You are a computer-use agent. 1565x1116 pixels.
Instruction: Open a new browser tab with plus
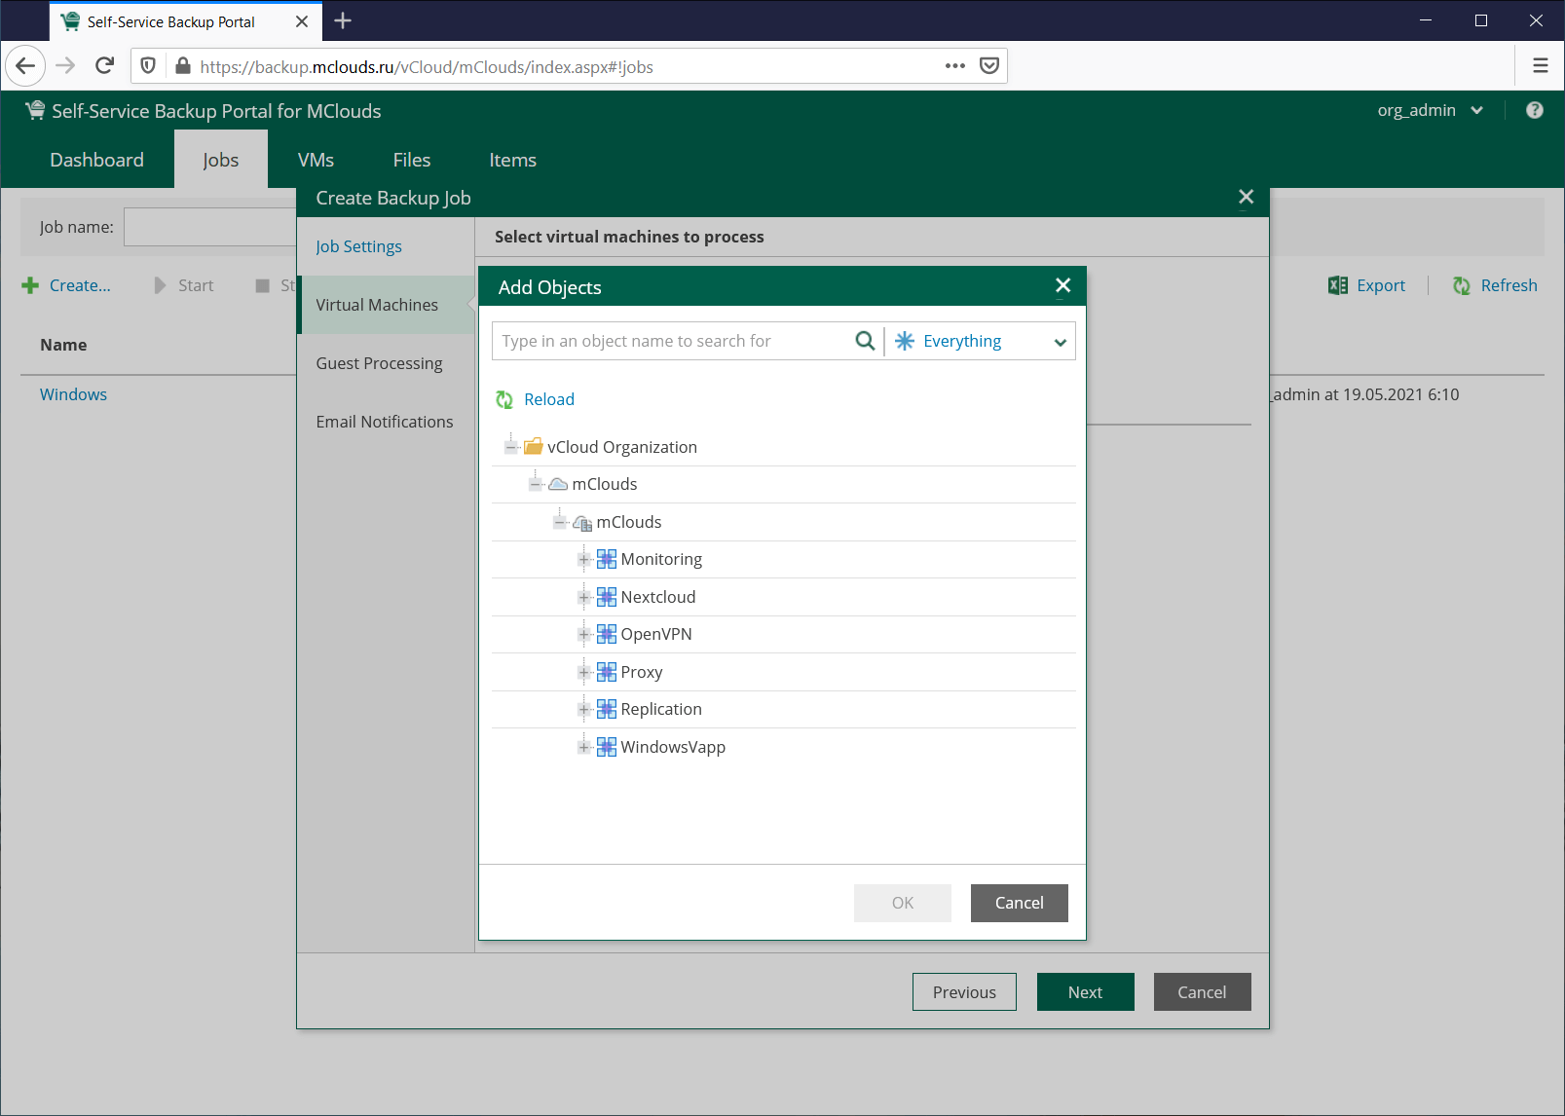(x=343, y=20)
